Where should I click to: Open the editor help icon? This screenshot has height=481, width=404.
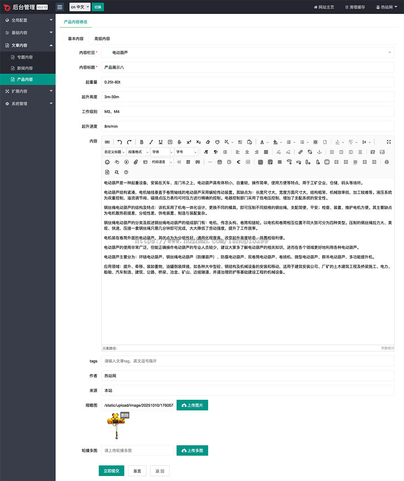tap(126, 172)
